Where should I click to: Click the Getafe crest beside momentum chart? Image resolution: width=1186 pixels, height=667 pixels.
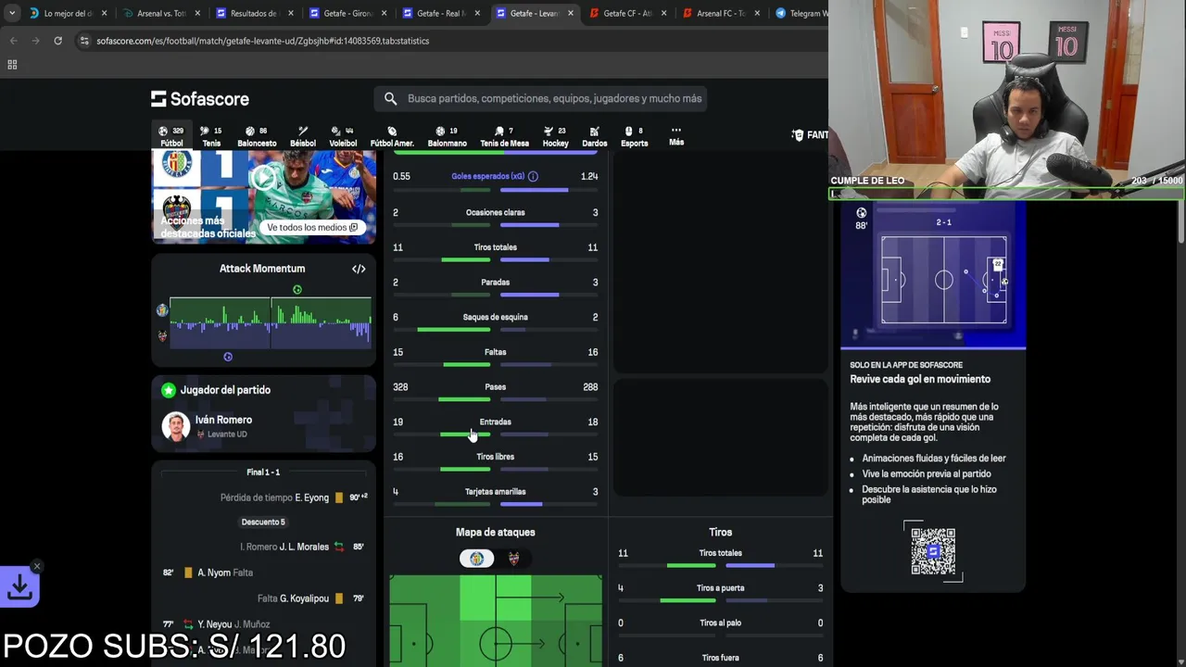tap(162, 310)
